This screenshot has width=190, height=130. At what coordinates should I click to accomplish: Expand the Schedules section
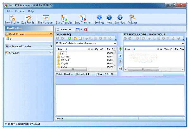[51, 53]
